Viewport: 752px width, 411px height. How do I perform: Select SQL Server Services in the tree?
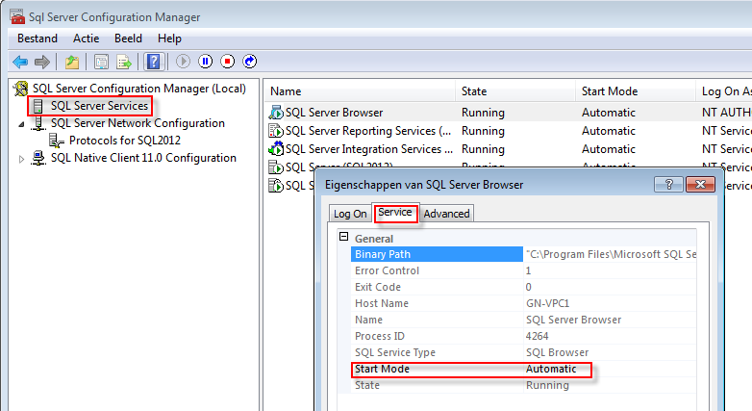[99, 106]
